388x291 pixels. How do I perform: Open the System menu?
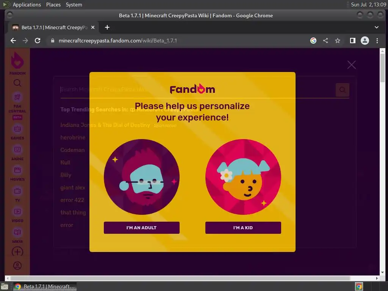click(74, 5)
